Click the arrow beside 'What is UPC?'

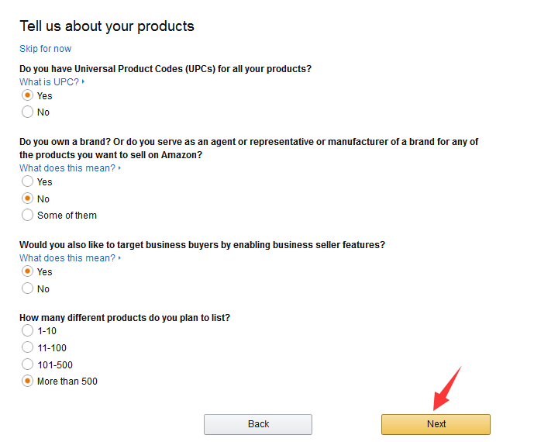(x=83, y=82)
